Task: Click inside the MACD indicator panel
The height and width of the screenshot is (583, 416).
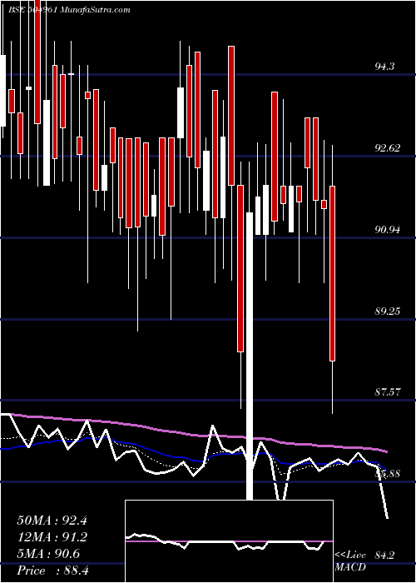Action: (x=229, y=541)
